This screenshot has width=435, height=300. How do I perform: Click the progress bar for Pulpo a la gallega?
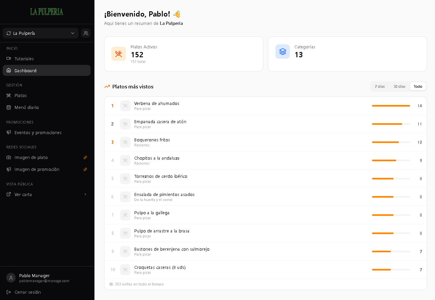pos(391,215)
